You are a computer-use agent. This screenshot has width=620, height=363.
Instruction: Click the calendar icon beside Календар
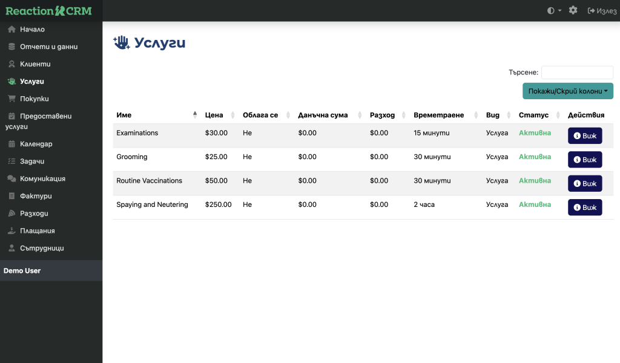(12, 144)
